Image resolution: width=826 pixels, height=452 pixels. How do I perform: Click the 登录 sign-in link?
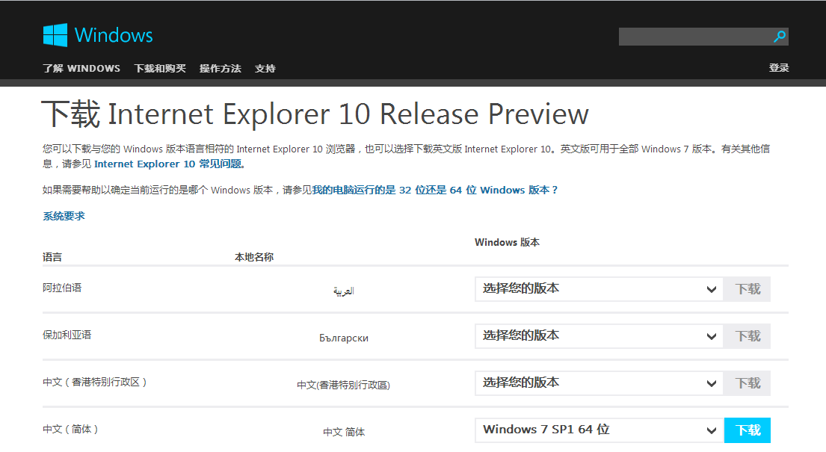779,68
